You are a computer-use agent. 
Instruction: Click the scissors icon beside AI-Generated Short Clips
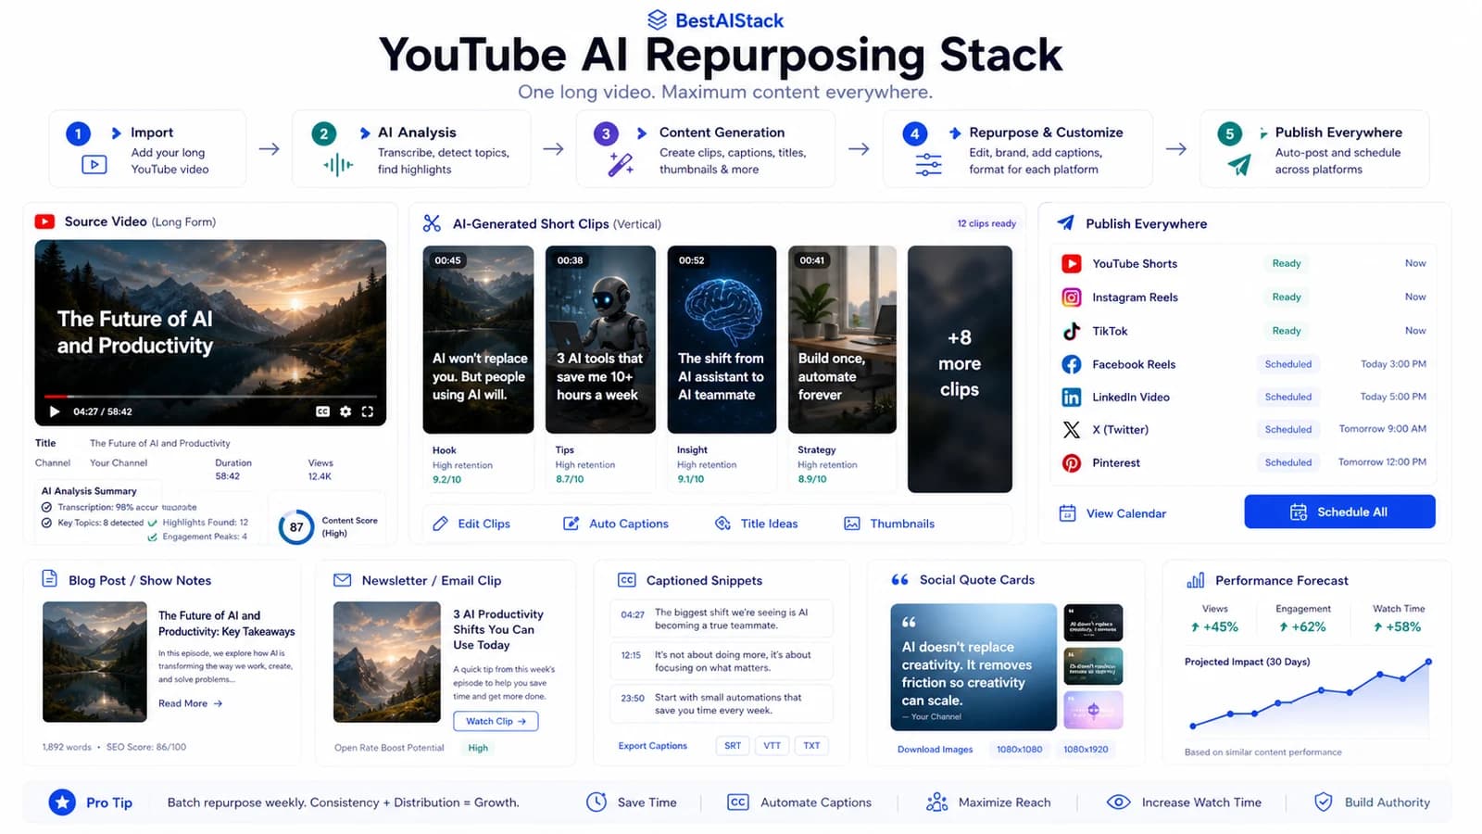coord(432,223)
